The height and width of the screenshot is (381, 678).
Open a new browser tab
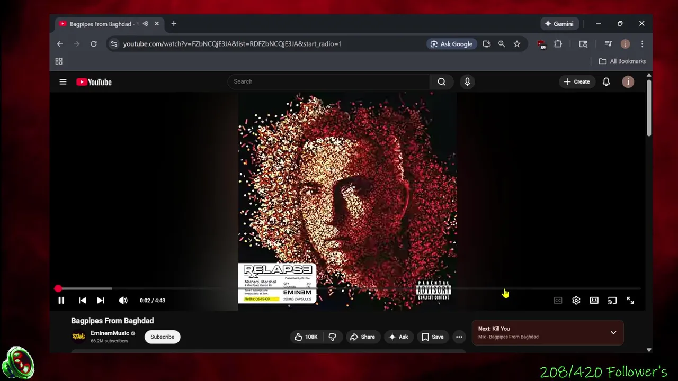(174, 24)
